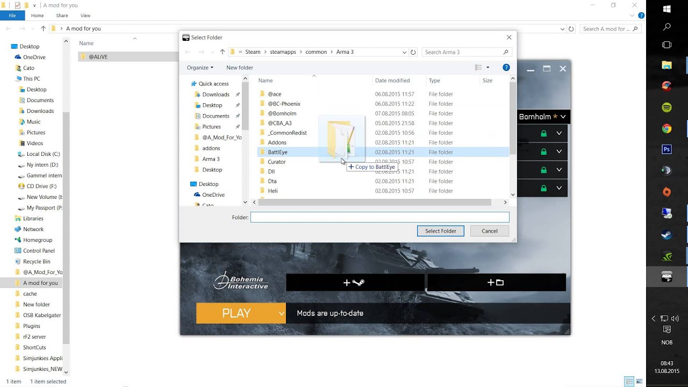Open the notification center icon
The image size is (688, 387).
click(666, 329)
